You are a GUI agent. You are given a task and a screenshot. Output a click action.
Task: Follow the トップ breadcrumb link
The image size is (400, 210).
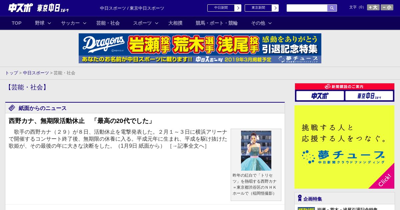[x=11, y=73]
